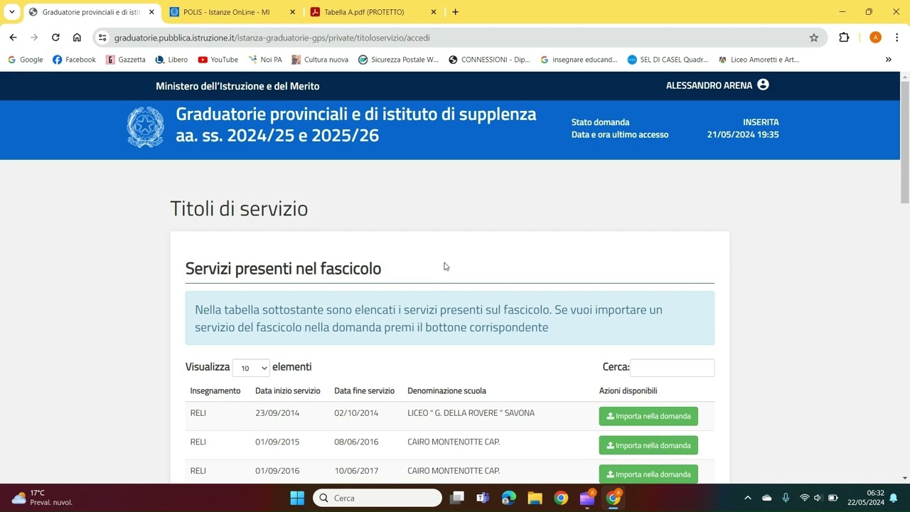Expand the Visualizza elementi count dropdown
The image size is (910, 512).
click(251, 368)
